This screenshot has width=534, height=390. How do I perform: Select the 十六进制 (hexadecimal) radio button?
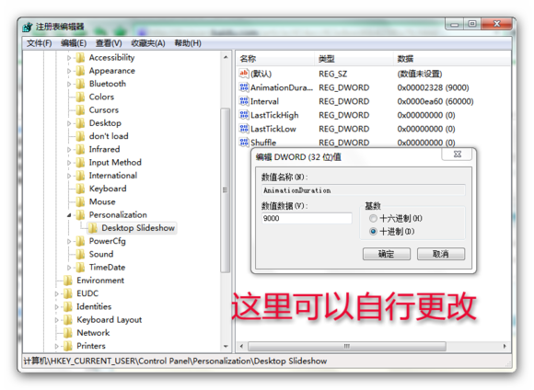(373, 218)
